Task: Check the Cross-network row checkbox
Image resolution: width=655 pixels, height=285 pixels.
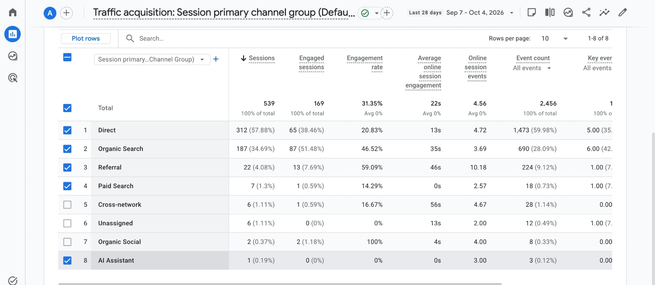Action: pos(67,205)
